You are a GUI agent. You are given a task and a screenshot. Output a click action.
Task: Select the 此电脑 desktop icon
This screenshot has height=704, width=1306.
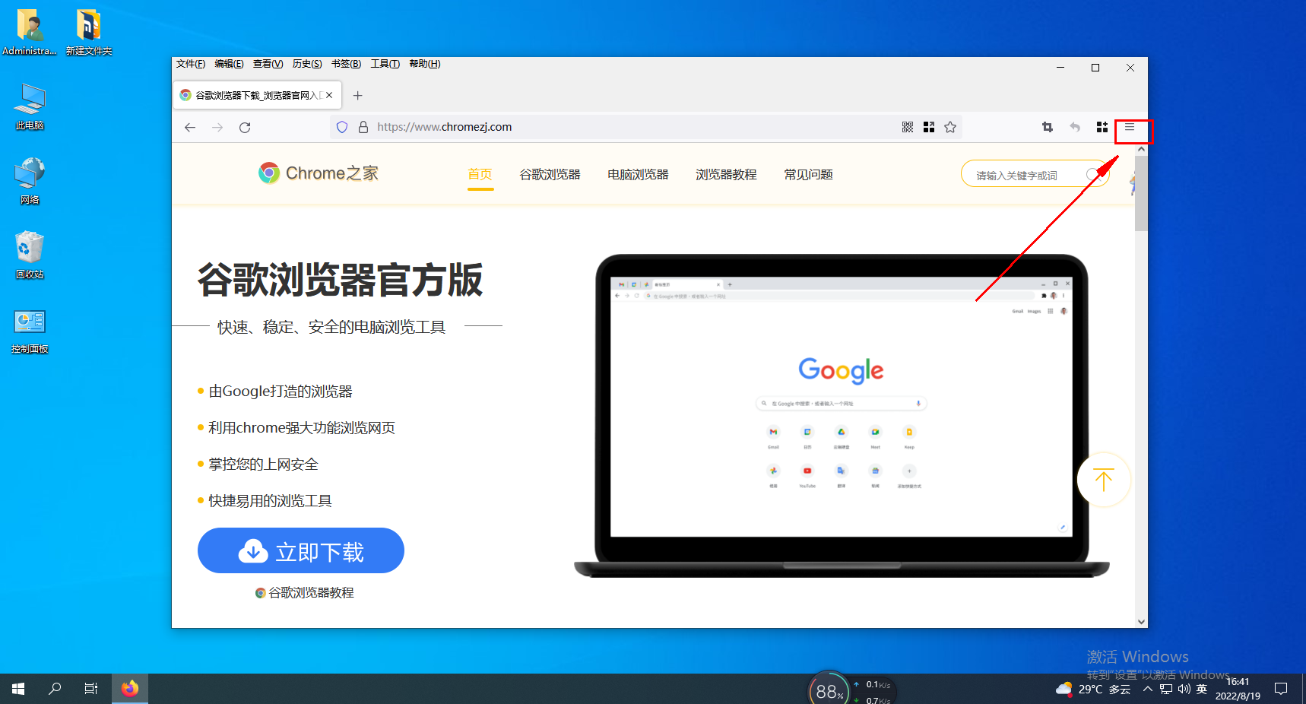30,107
